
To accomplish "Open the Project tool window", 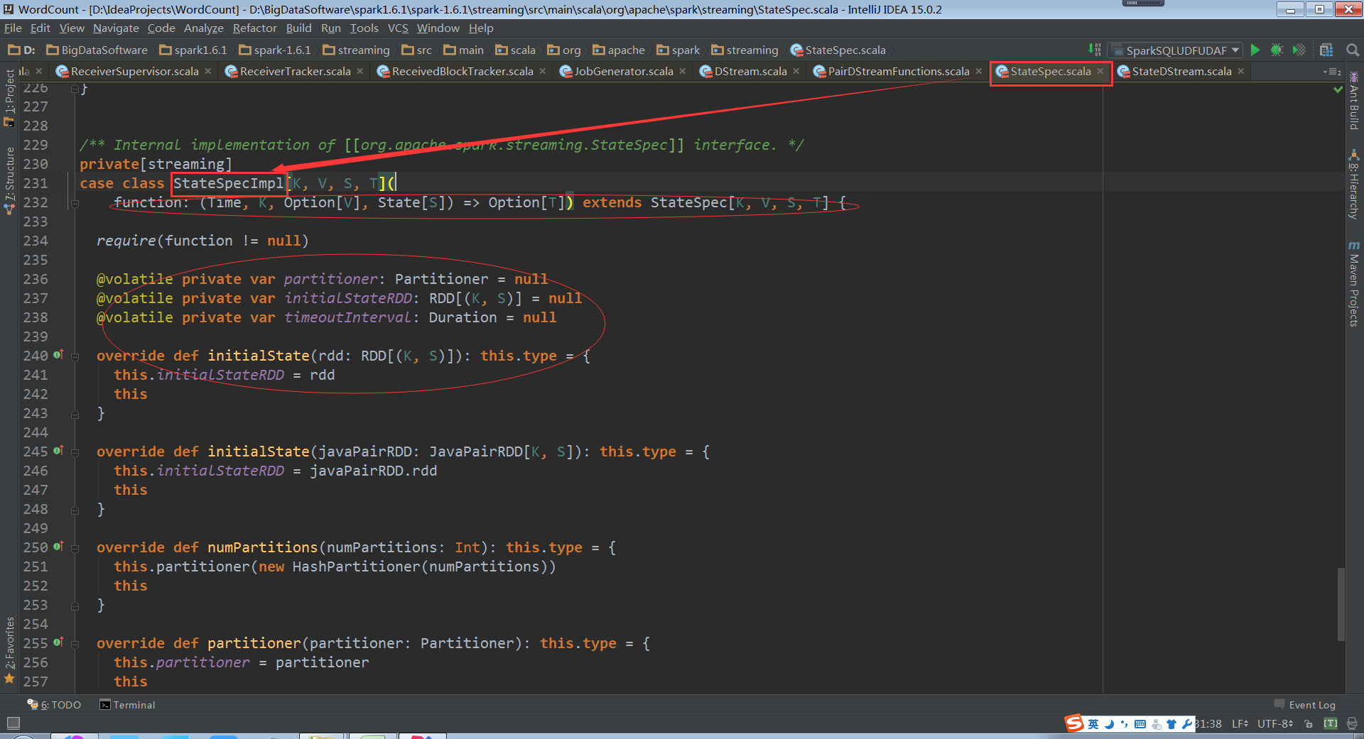I will [x=9, y=98].
